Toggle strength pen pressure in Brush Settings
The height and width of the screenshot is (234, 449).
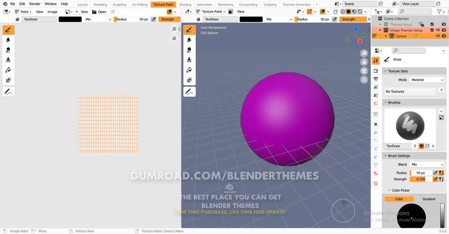pos(436,179)
